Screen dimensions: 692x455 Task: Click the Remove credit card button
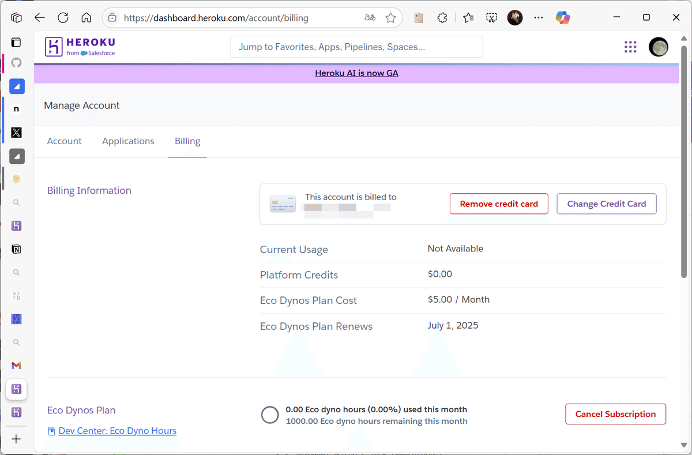[499, 204]
